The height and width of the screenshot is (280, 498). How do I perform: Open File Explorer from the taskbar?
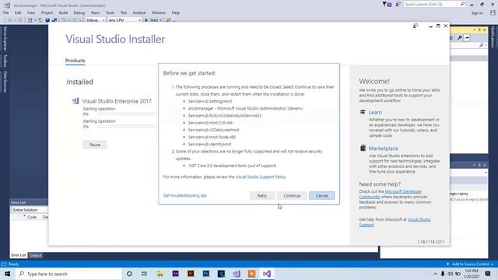(160, 274)
